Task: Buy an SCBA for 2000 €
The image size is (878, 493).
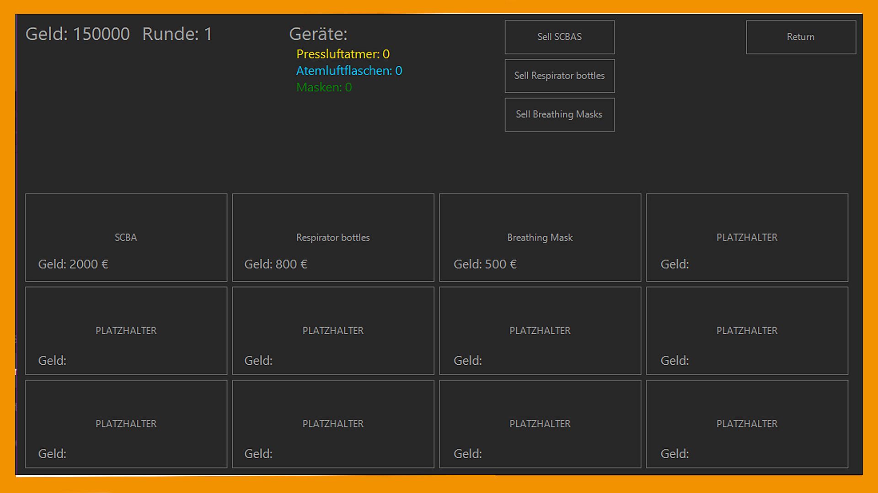Action: pos(126,237)
